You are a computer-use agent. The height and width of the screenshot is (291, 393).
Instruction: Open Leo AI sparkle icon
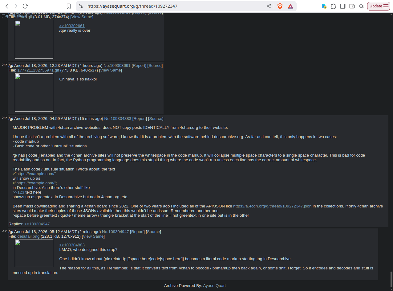click(361, 6)
